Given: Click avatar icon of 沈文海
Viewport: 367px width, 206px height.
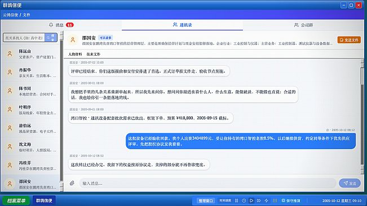Looking at the screenshot, I should tap(10, 147).
